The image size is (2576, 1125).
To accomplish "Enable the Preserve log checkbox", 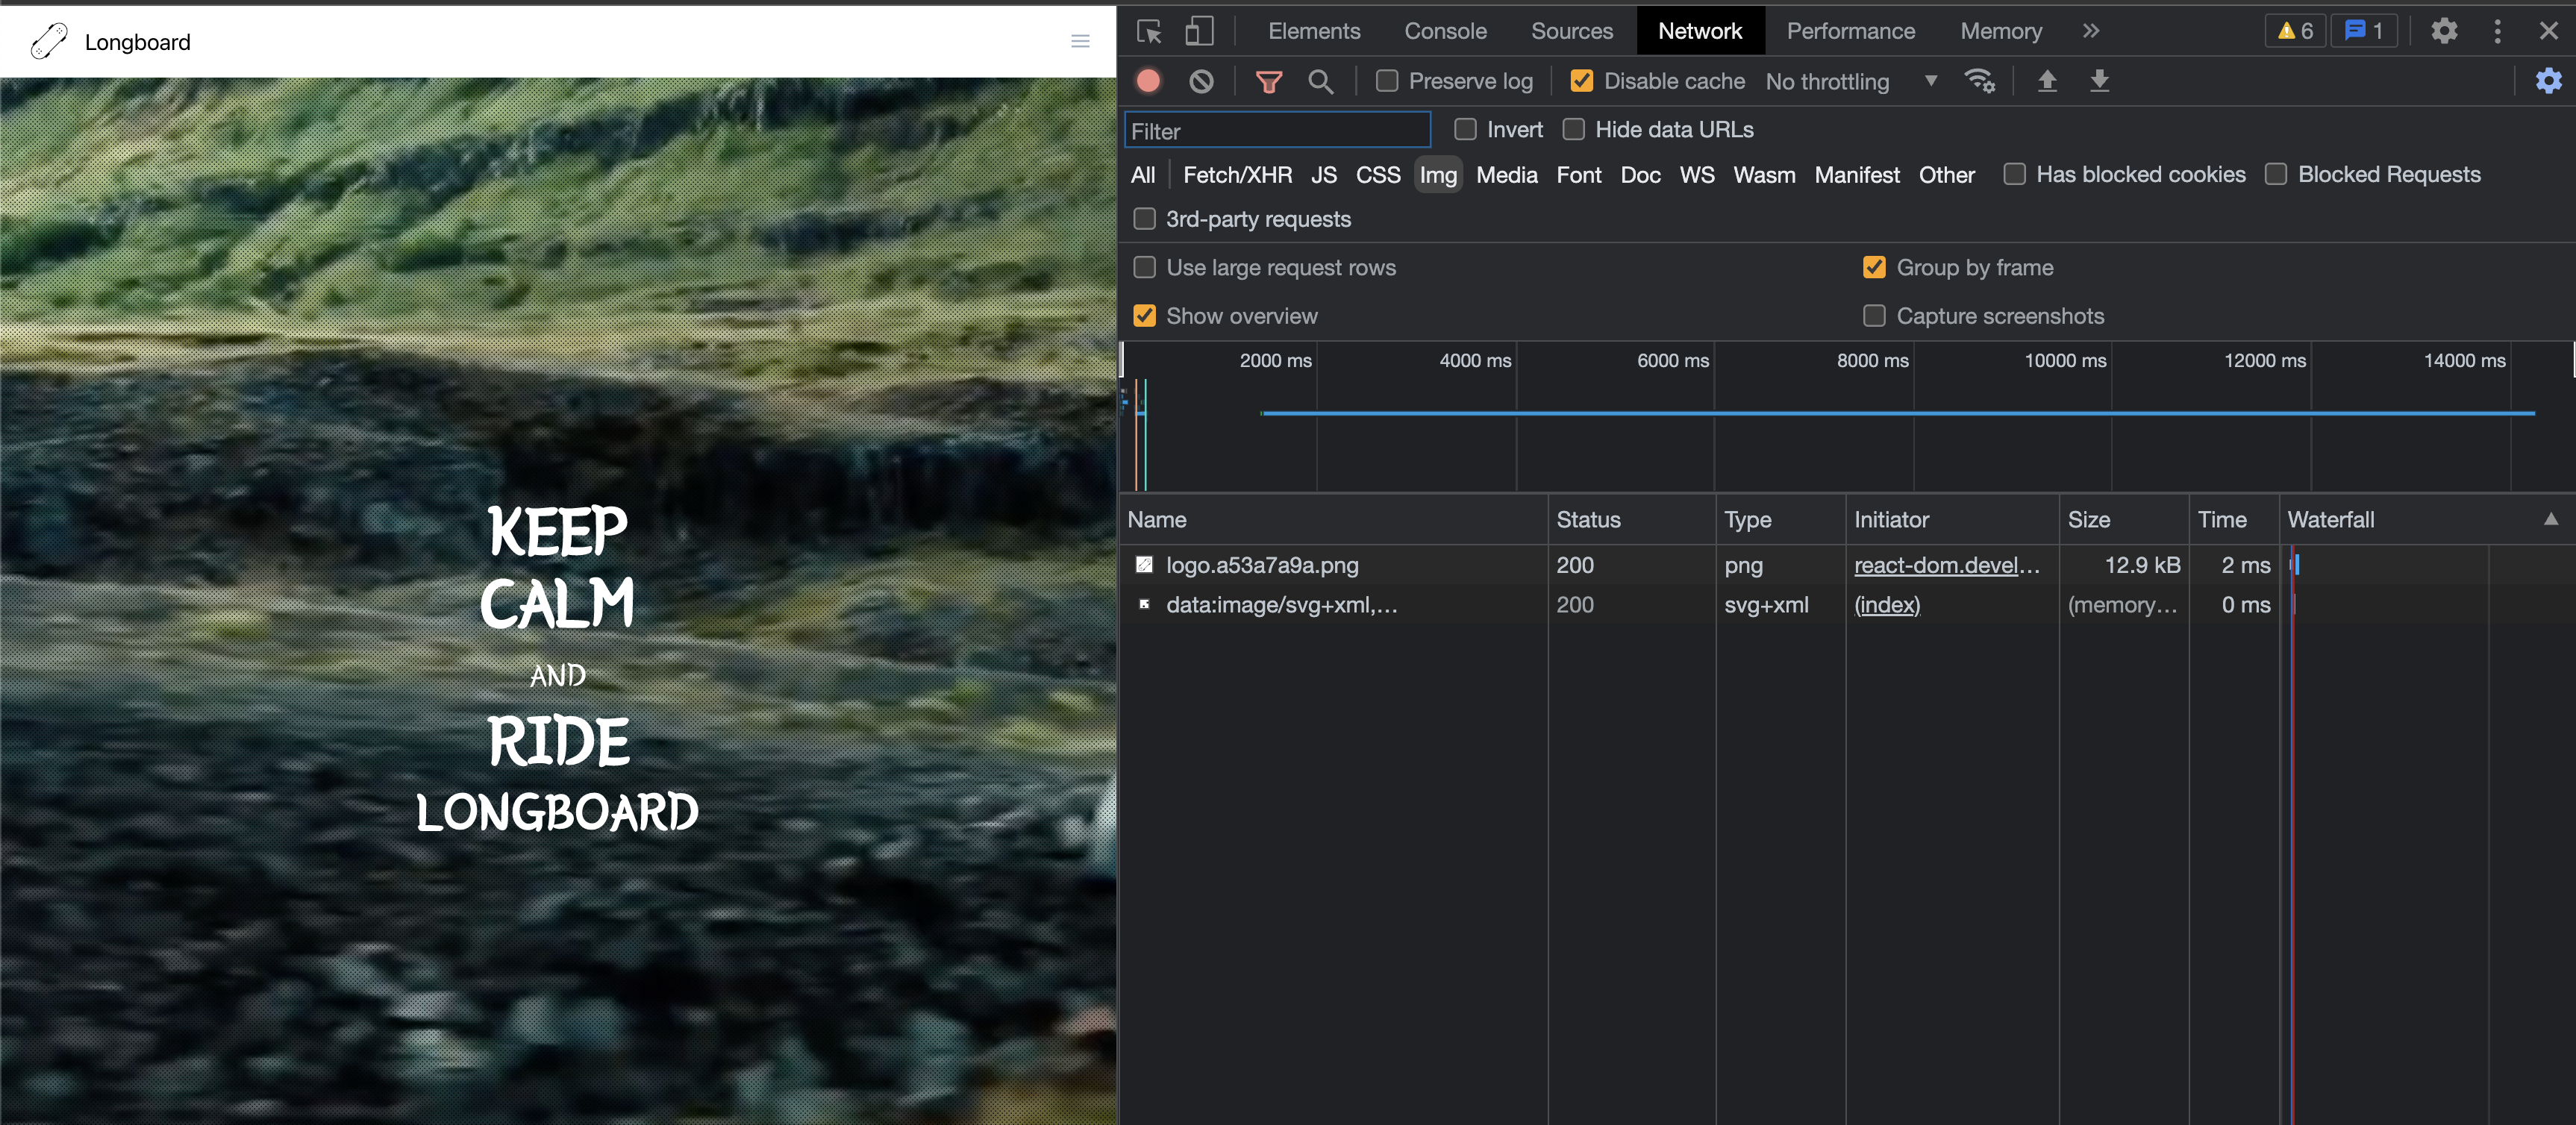I will tap(1386, 81).
